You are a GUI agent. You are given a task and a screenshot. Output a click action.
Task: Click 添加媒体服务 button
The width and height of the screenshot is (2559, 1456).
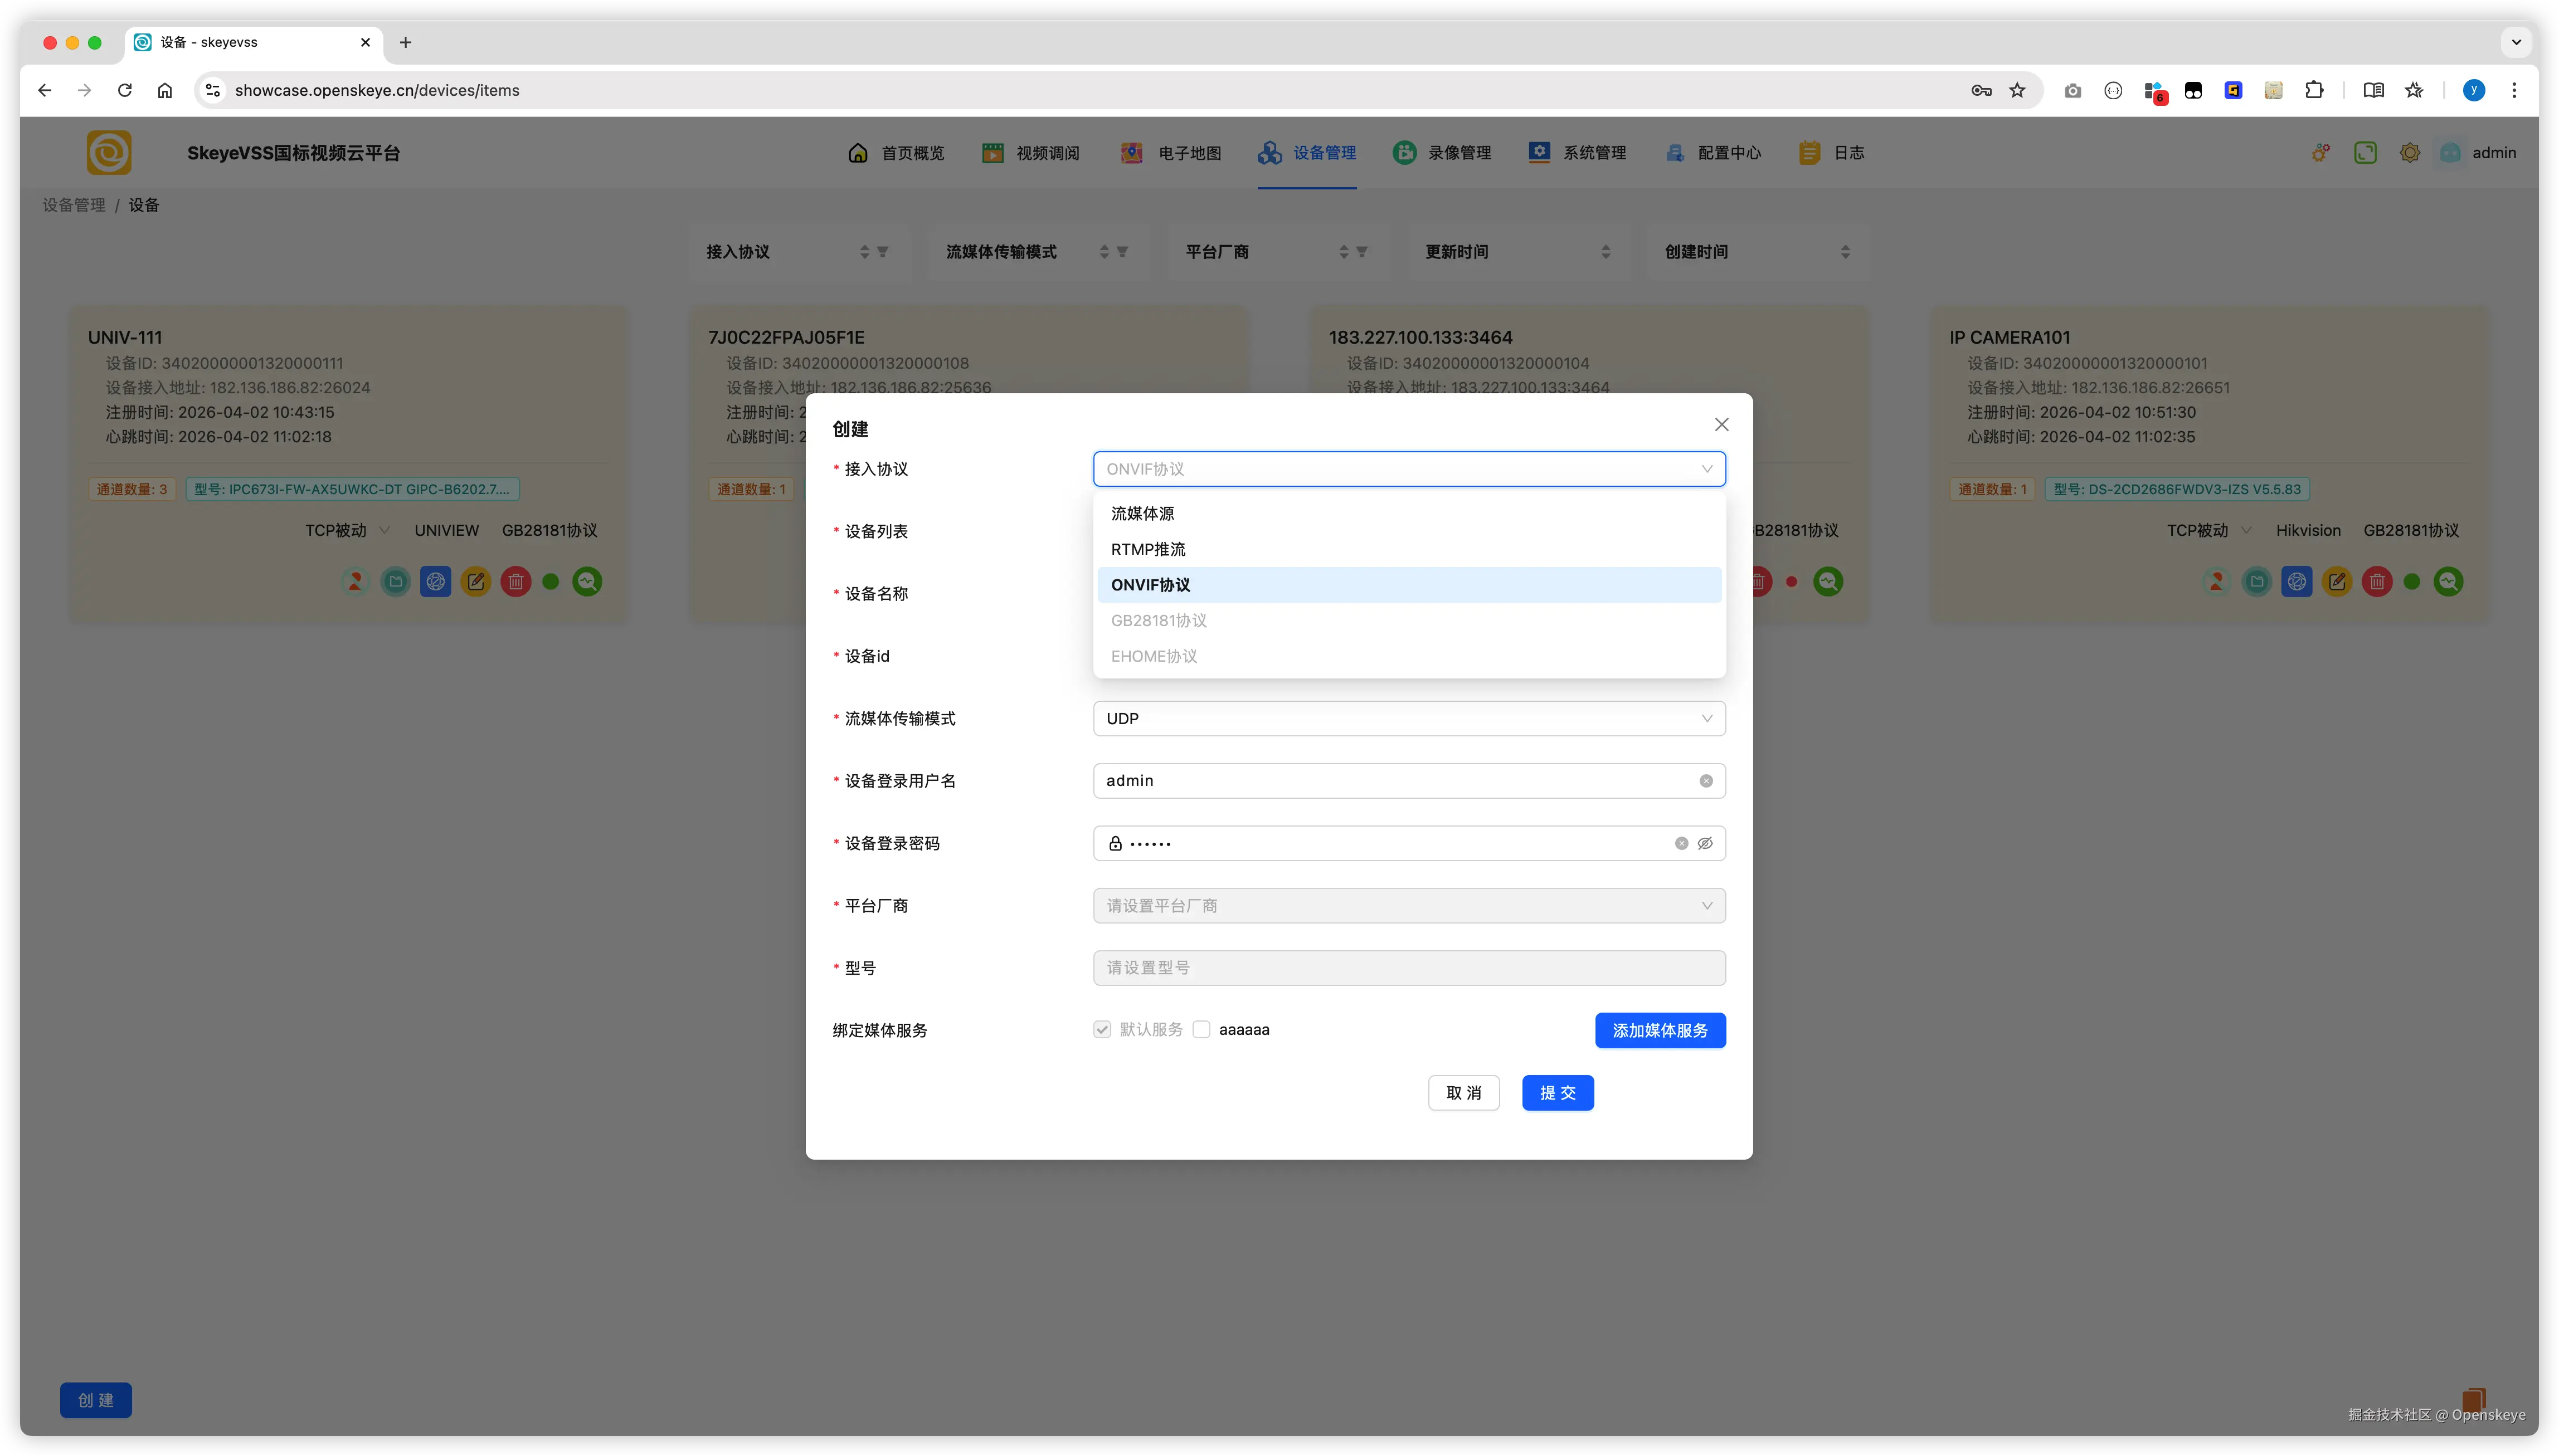(x=1660, y=1031)
